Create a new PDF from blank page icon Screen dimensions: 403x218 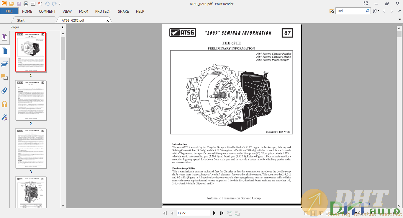coord(40,4)
